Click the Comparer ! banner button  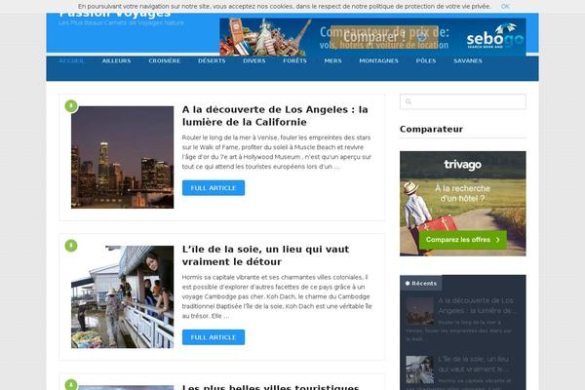coord(384,37)
